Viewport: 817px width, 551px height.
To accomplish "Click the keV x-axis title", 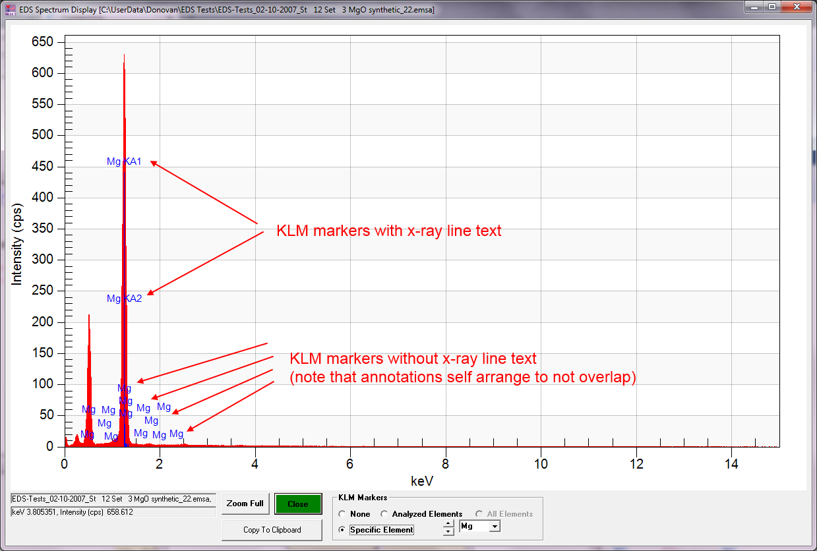I will [x=421, y=482].
